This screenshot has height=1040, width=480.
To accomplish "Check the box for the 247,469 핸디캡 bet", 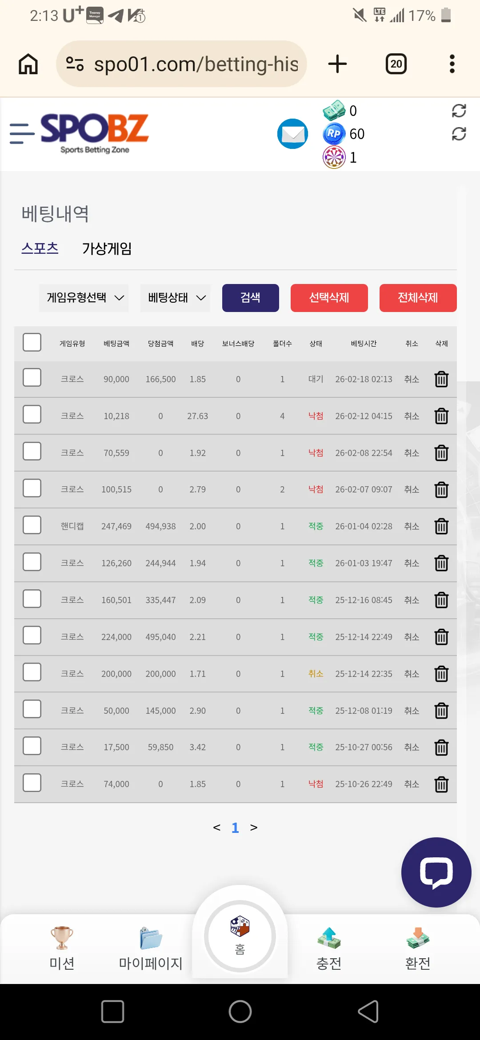I will tap(32, 525).
